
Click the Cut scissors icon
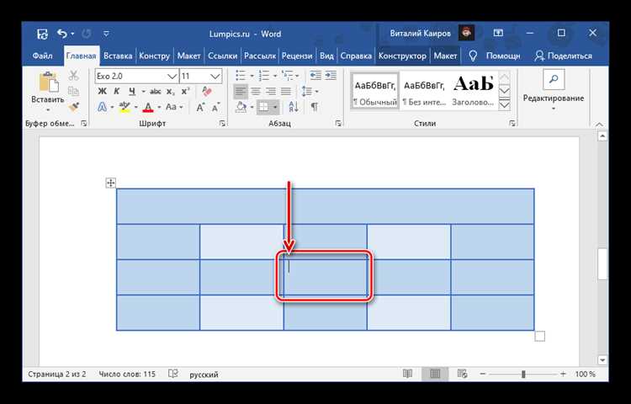73,75
